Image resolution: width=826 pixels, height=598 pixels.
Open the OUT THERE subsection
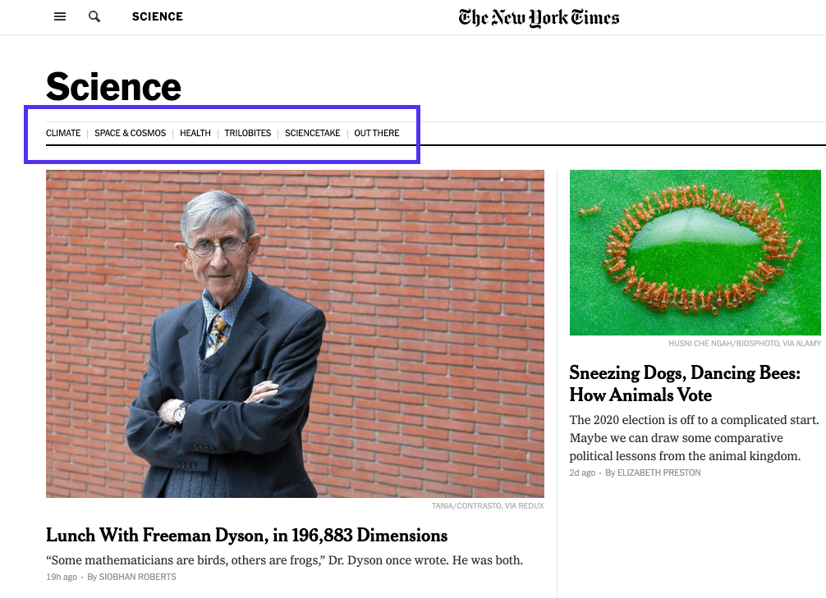(376, 133)
